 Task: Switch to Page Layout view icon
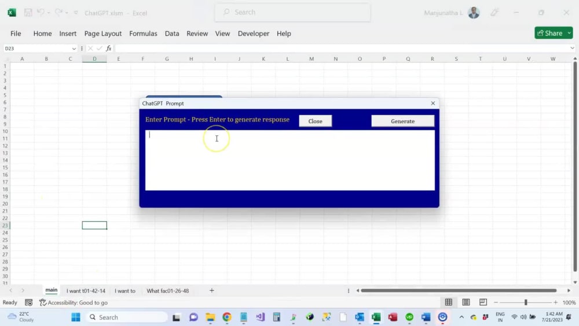pyautogui.click(x=466, y=302)
